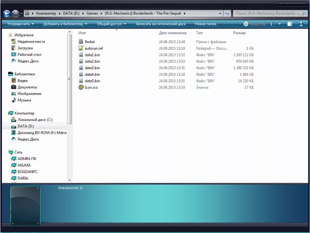Open the Документы library
This screenshot has width=310, height=233.
[24, 87]
